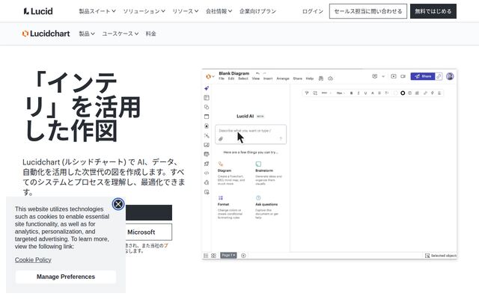Click the Ask questions help icon
Image resolution: width=479 pixels, height=299 pixels.
[x=258, y=197]
